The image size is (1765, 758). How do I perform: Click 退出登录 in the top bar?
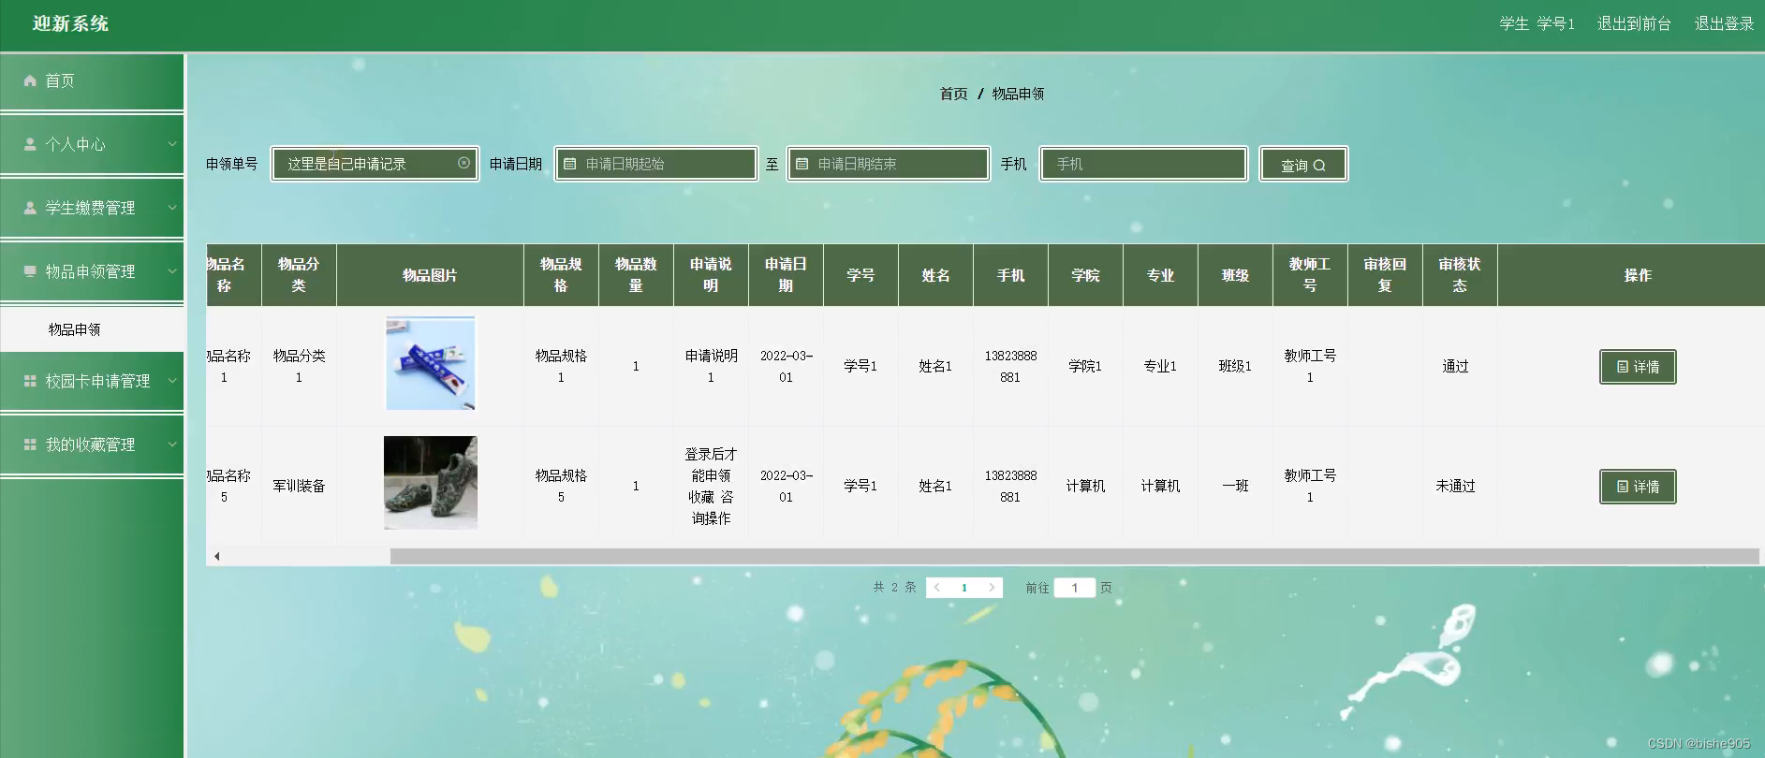[1724, 23]
